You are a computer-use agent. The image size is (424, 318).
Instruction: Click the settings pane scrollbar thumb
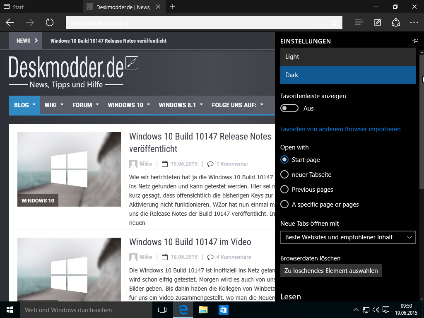pos(422,122)
